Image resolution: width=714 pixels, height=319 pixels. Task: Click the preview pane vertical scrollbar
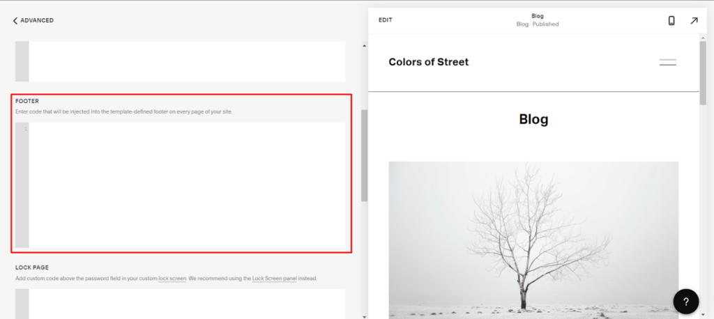click(x=704, y=70)
